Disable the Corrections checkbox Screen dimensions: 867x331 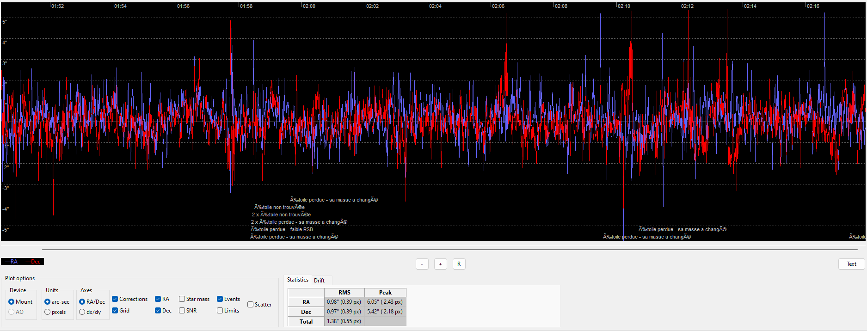point(115,299)
